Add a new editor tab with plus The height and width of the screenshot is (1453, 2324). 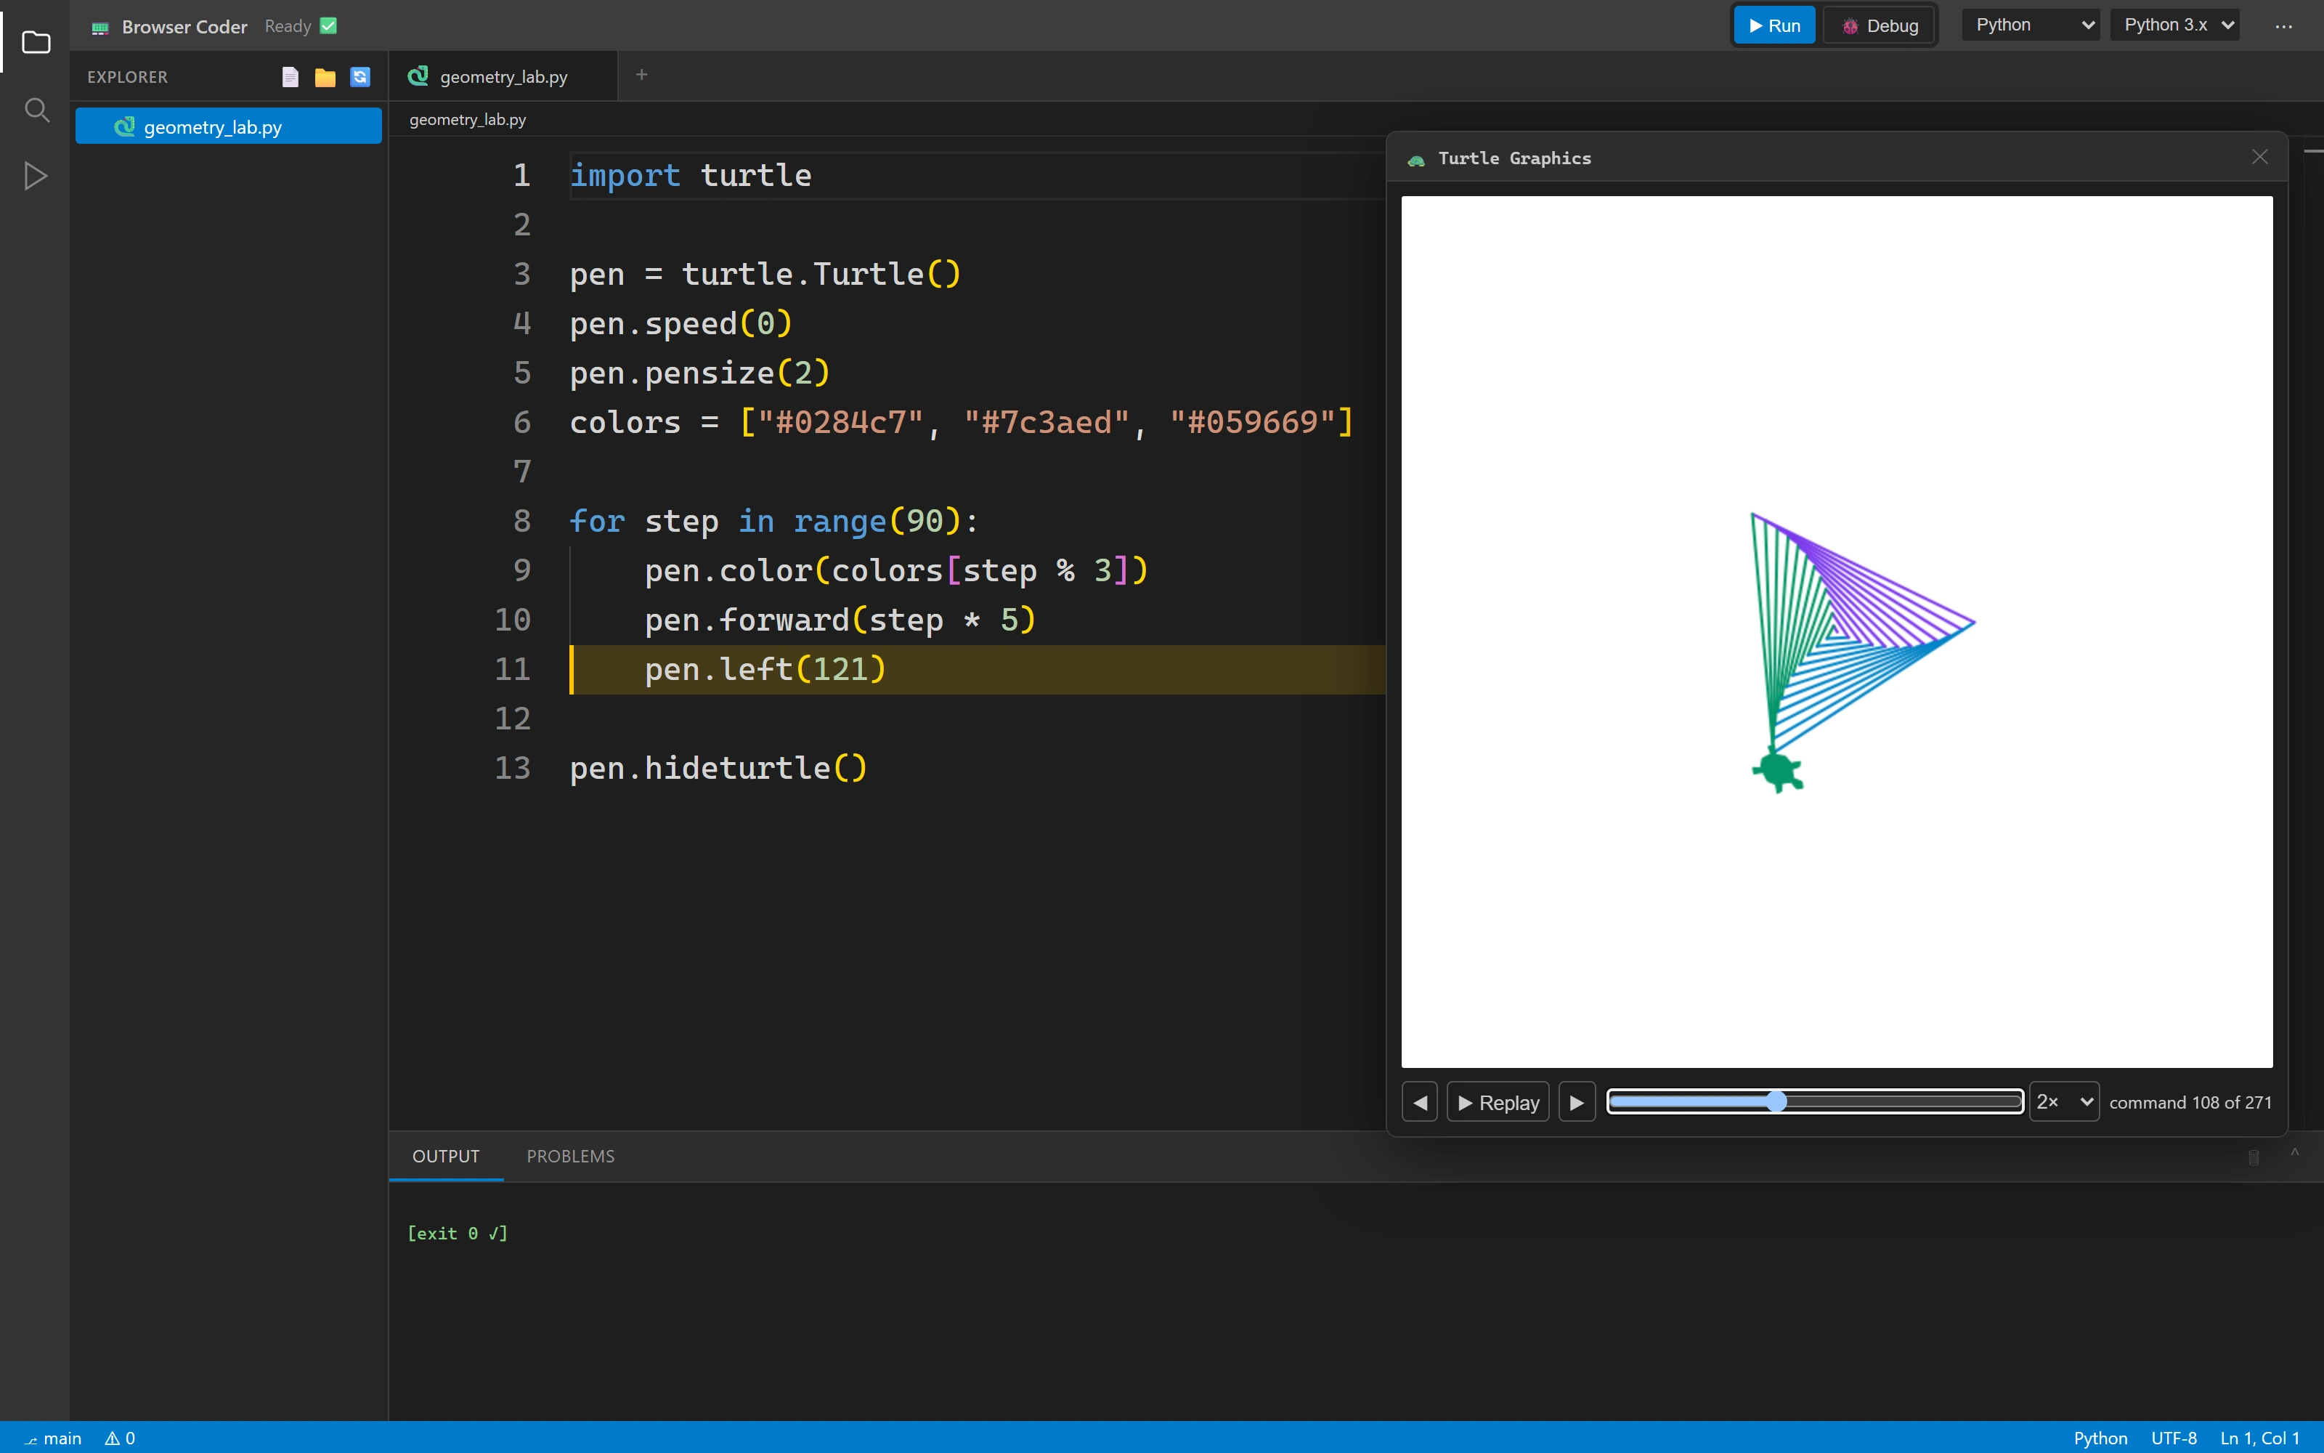click(x=641, y=75)
